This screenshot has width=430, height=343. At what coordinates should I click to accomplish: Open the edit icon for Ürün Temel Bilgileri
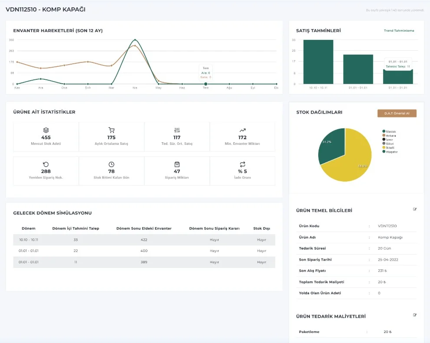pyautogui.click(x=415, y=209)
